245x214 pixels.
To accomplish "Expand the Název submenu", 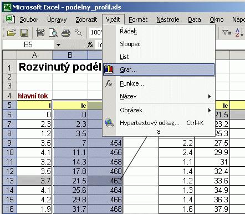I will (x=210, y=96).
